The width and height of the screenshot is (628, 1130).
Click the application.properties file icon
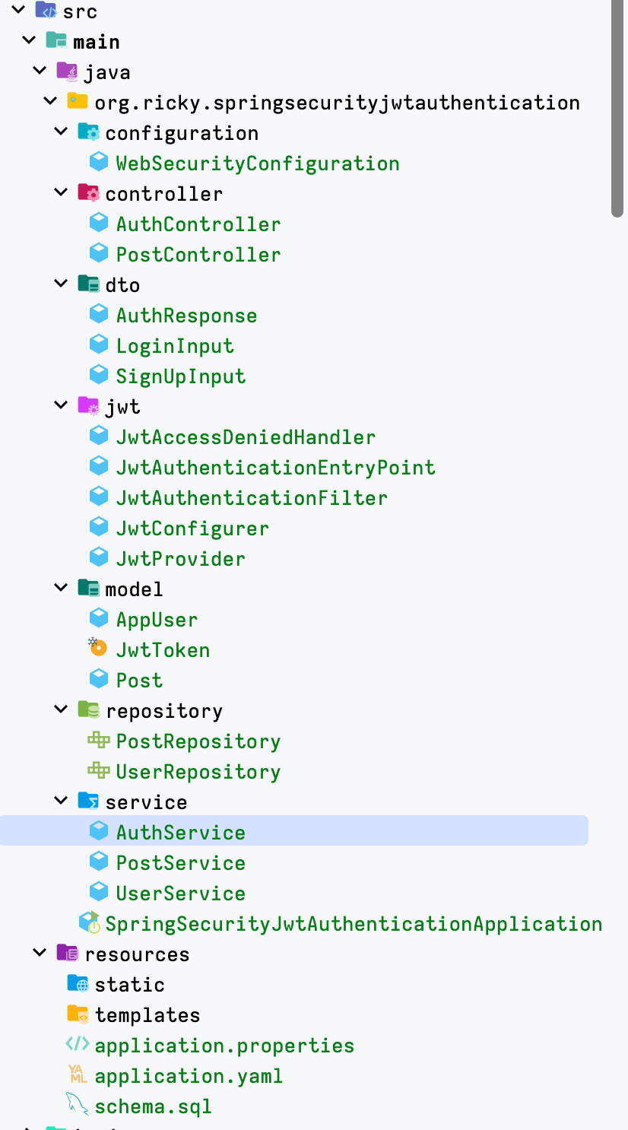pyautogui.click(x=78, y=1044)
